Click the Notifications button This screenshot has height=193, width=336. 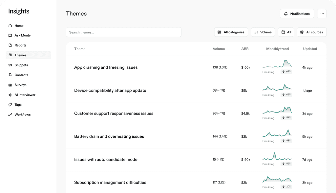[x=297, y=14]
